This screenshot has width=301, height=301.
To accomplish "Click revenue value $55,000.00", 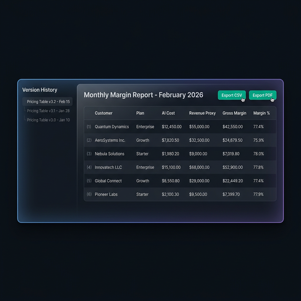I will (x=199, y=127).
